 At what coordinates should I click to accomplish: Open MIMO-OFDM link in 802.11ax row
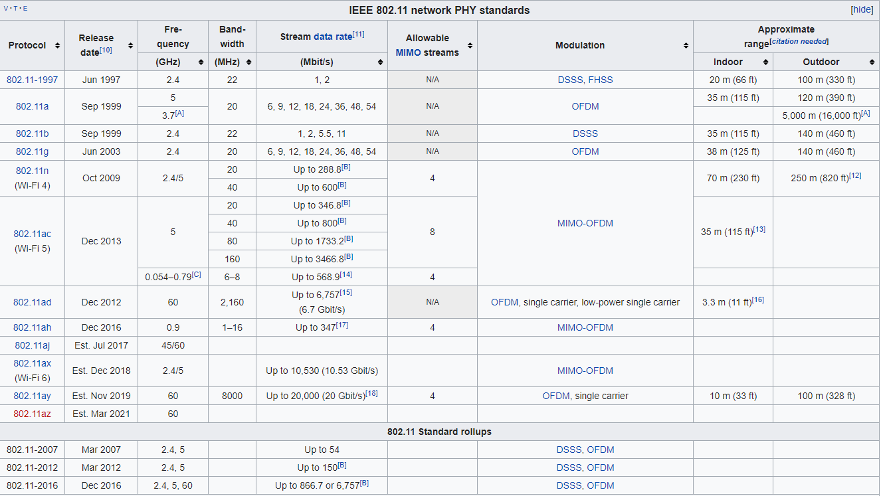point(585,371)
